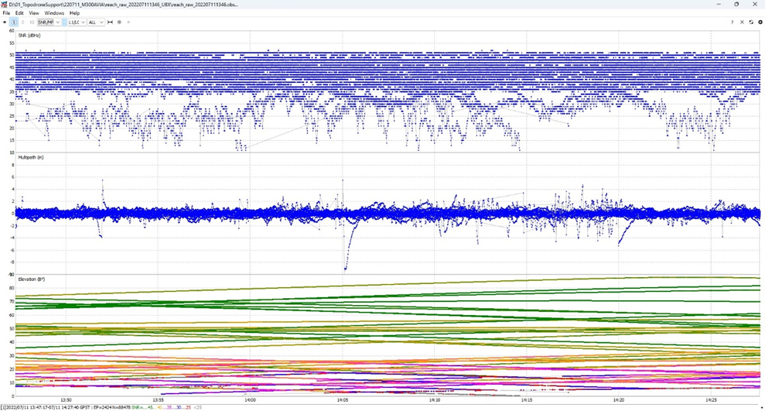Click the 14:00 time axis label
Viewport: 765px width, 411px height.
click(x=250, y=399)
